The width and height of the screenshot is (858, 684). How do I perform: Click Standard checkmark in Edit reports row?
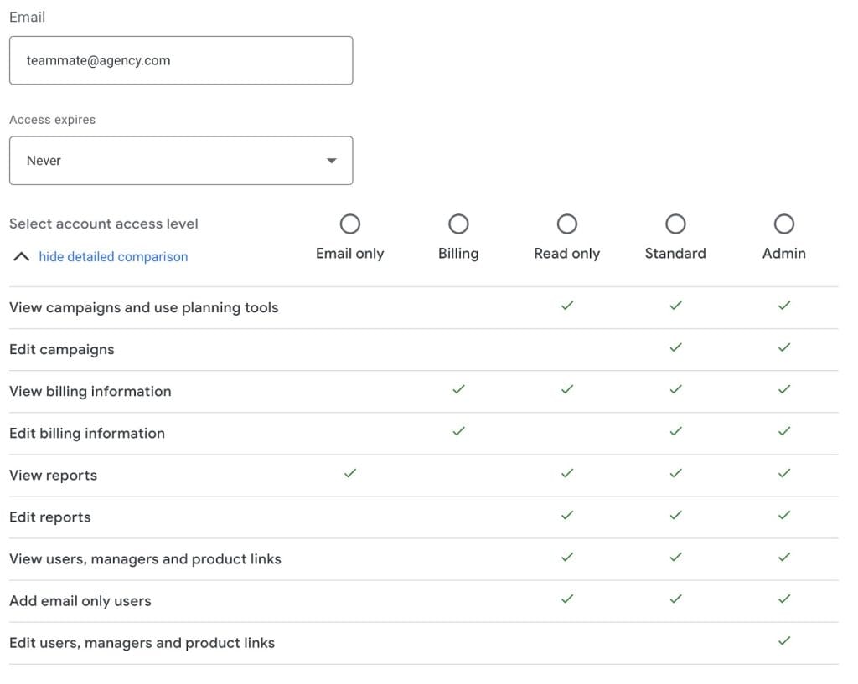click(x=675, y=515)
